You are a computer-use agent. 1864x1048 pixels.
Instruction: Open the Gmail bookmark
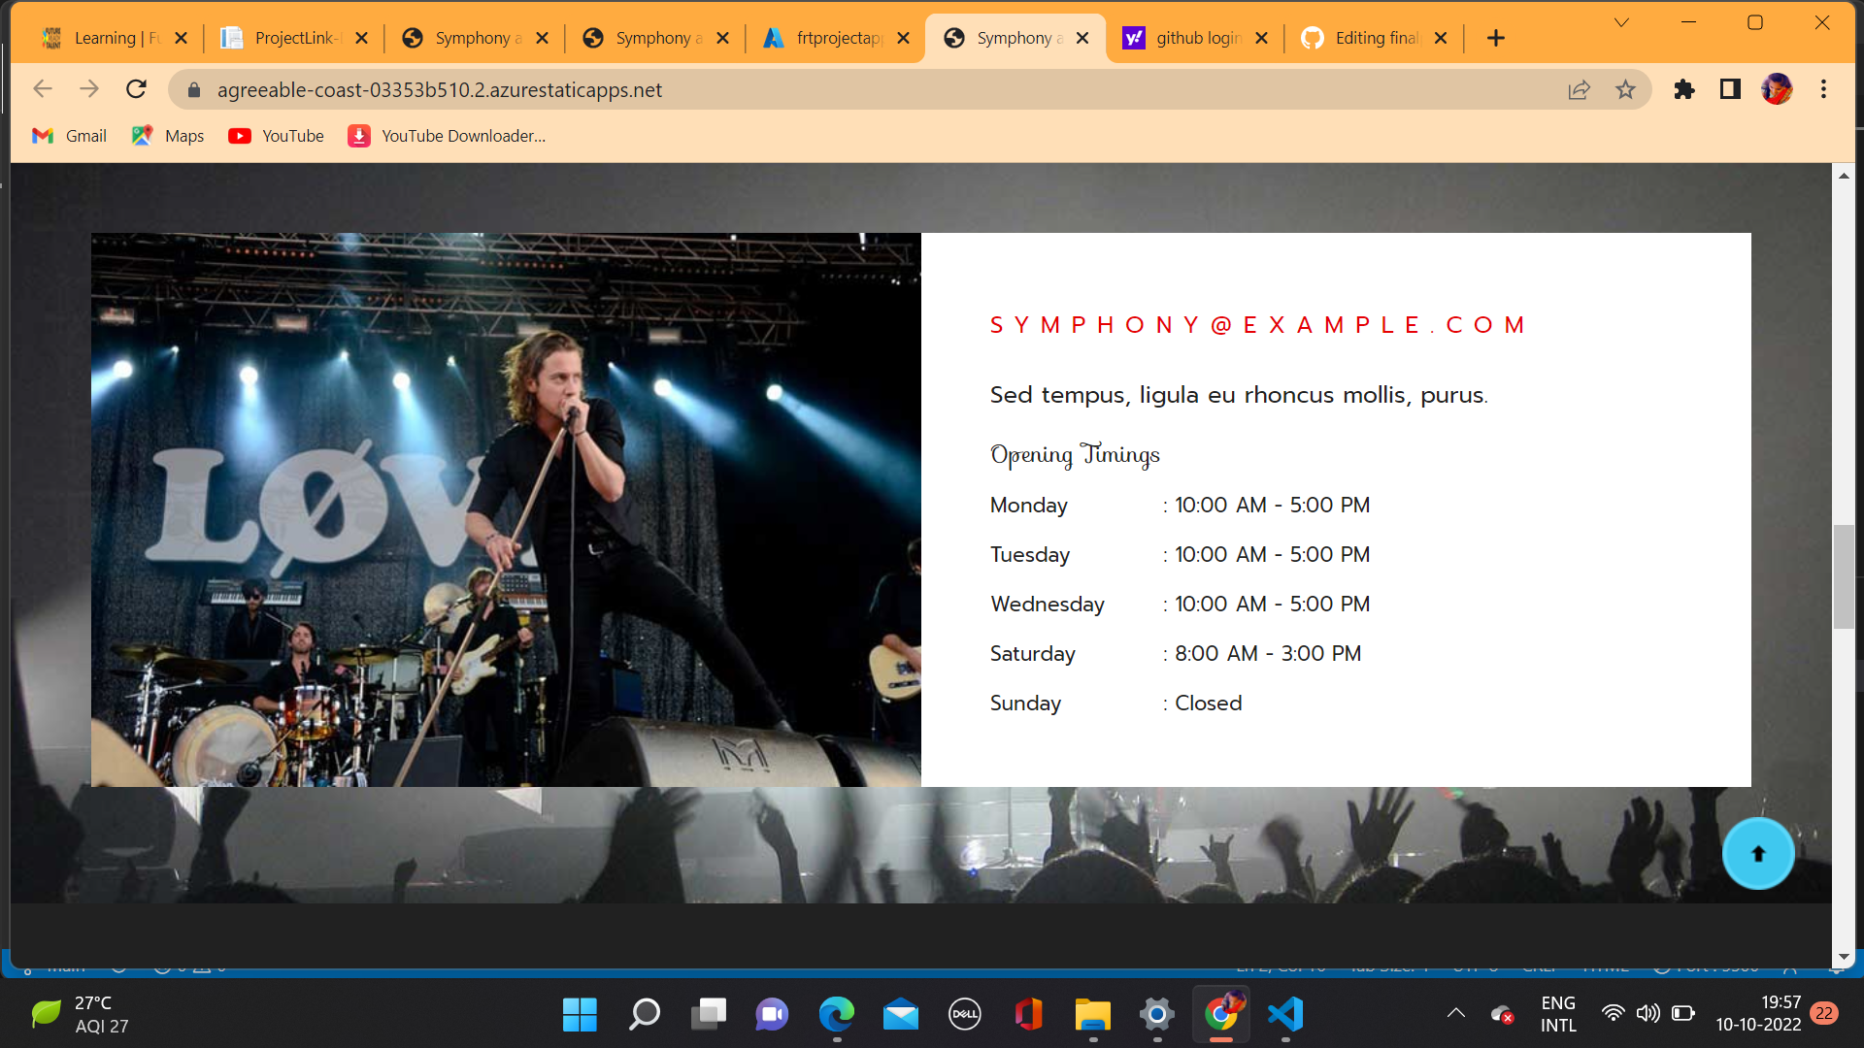pyautogui.click(x=70, y=136)
